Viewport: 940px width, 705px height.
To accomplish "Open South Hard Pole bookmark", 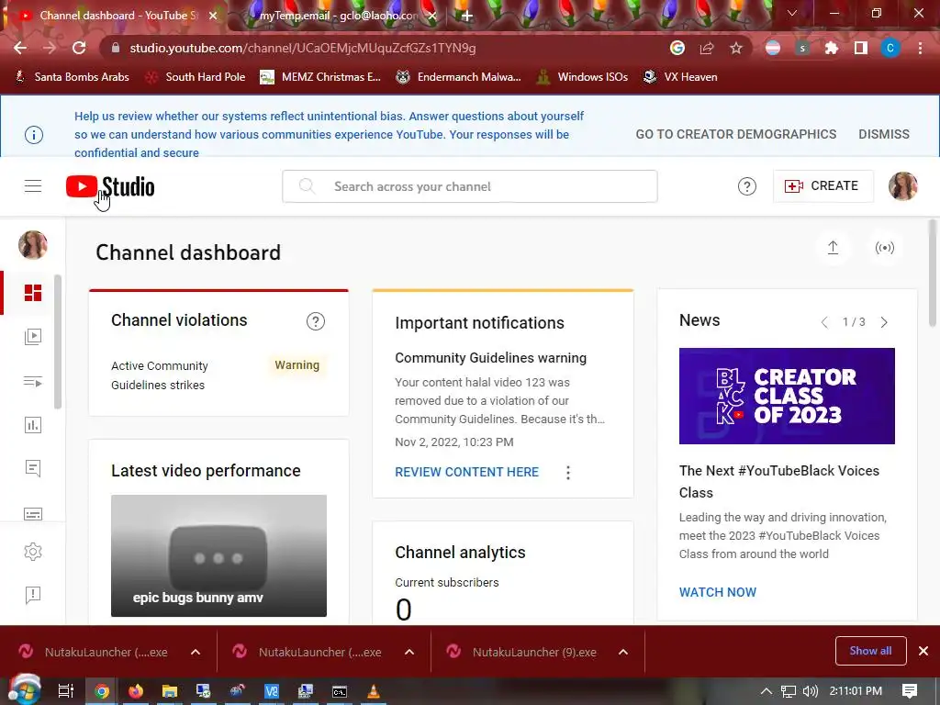I will 196,77.
